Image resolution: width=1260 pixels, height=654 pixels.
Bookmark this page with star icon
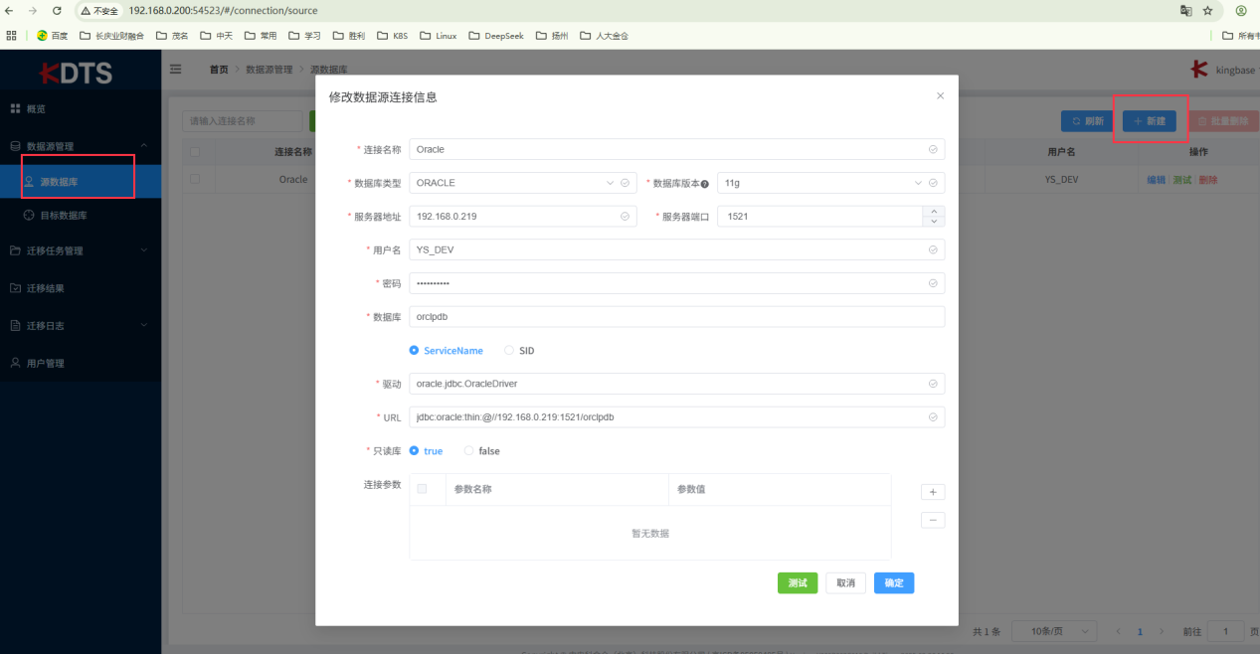[1207, 11]
